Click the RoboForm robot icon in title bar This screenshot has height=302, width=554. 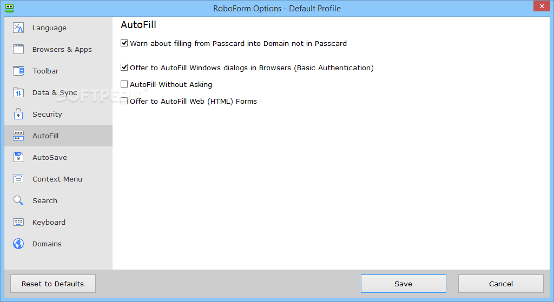click(x=10, y=8)
